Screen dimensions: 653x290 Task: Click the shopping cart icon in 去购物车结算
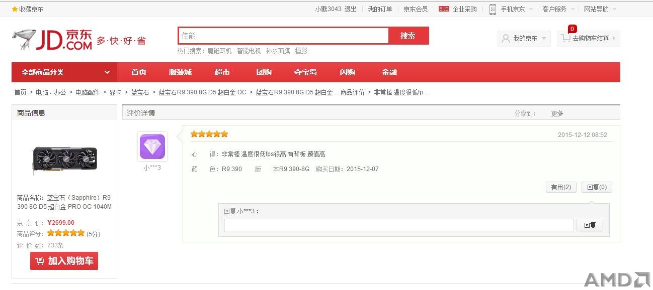pos(565,39)
